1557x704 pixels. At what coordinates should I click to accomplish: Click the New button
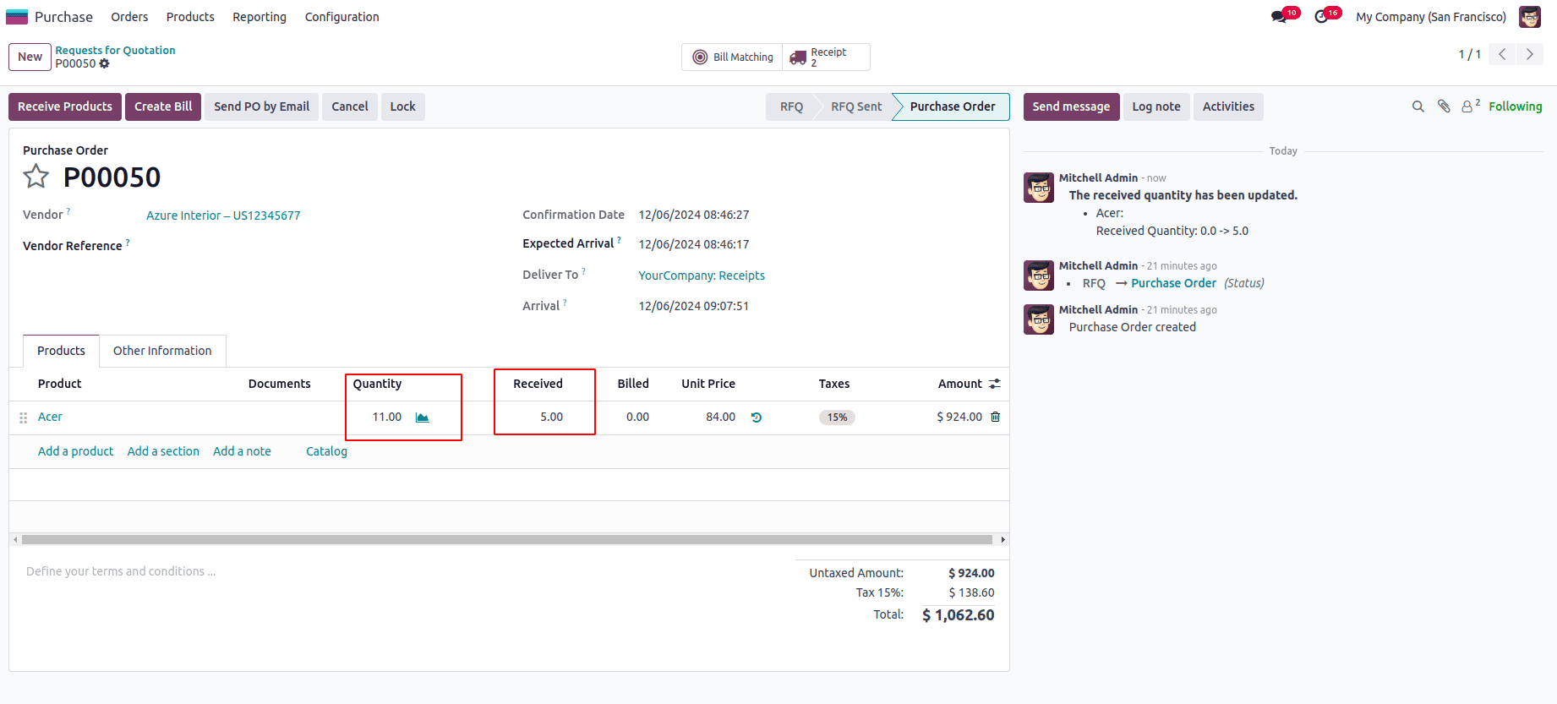30,57
